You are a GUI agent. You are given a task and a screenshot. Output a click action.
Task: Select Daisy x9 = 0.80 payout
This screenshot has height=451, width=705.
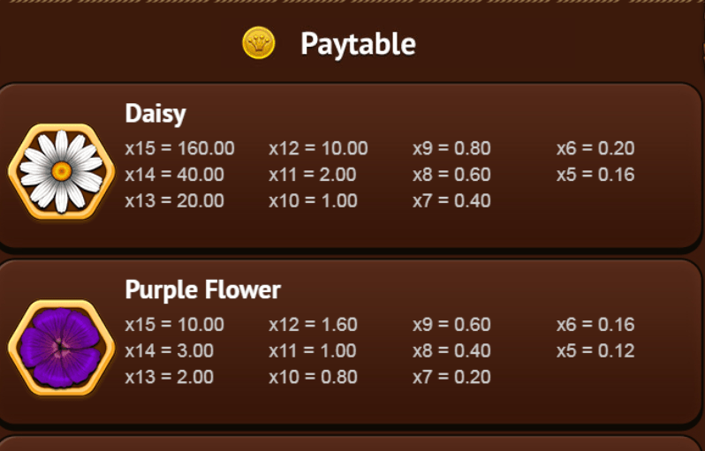pos(451,148)
